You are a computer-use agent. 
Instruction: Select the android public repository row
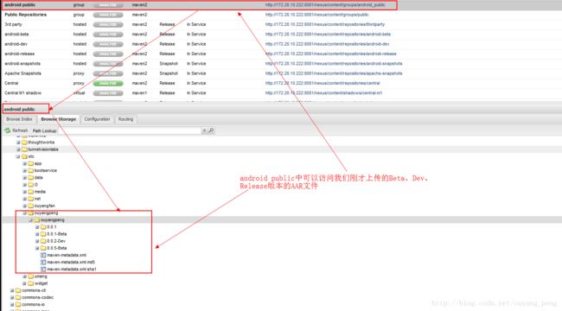click(199, 5)
